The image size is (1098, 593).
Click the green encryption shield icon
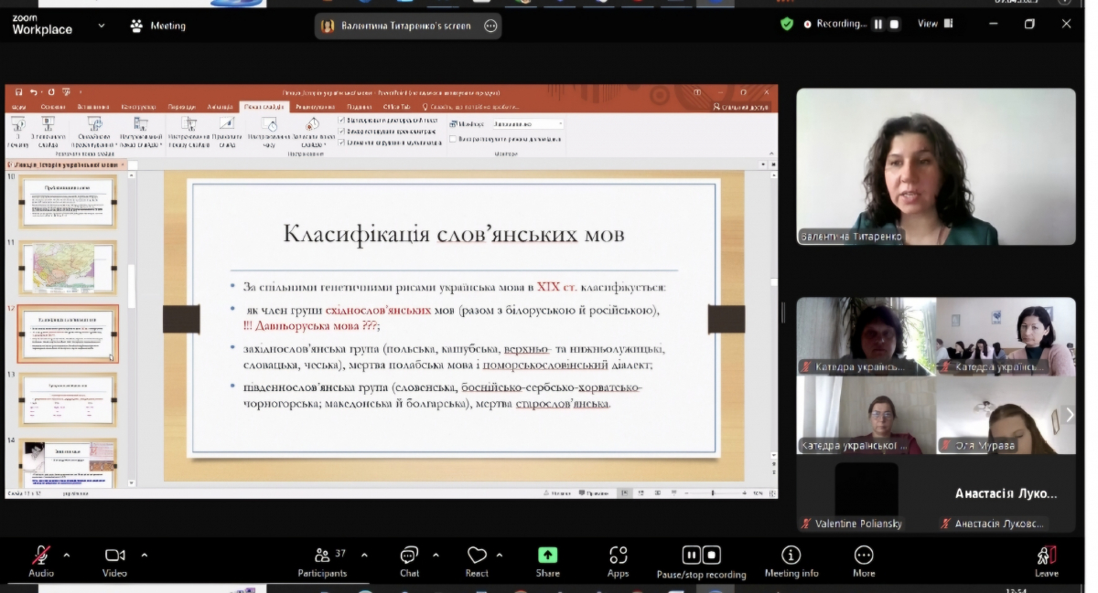point(787,24)
